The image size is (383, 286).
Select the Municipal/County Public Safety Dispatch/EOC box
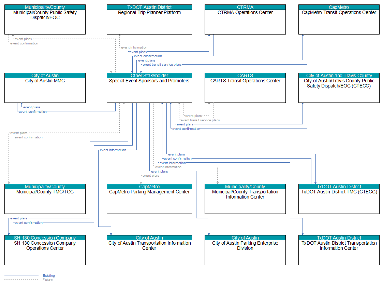point(45,19)
